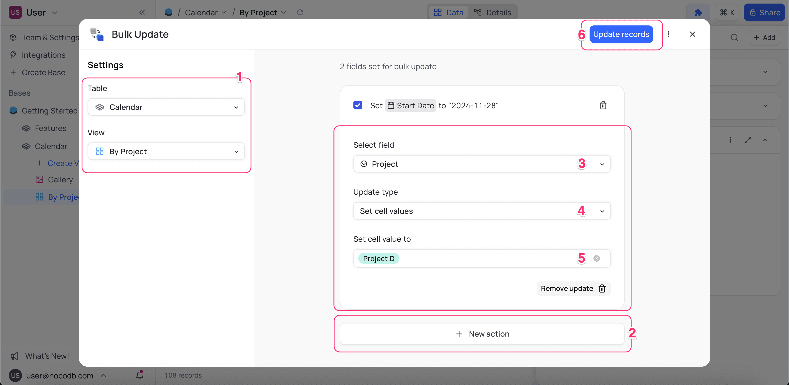Viewport: 789px width, 385px height.
Task: Open the Table dropdown showing Calendar
Action: pos(166,107)
